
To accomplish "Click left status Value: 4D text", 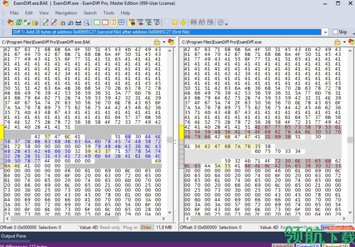I will click(x=88, y=228).
